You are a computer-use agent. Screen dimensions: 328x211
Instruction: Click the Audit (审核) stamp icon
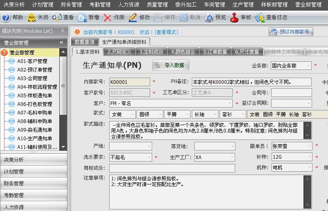[234, 18]
